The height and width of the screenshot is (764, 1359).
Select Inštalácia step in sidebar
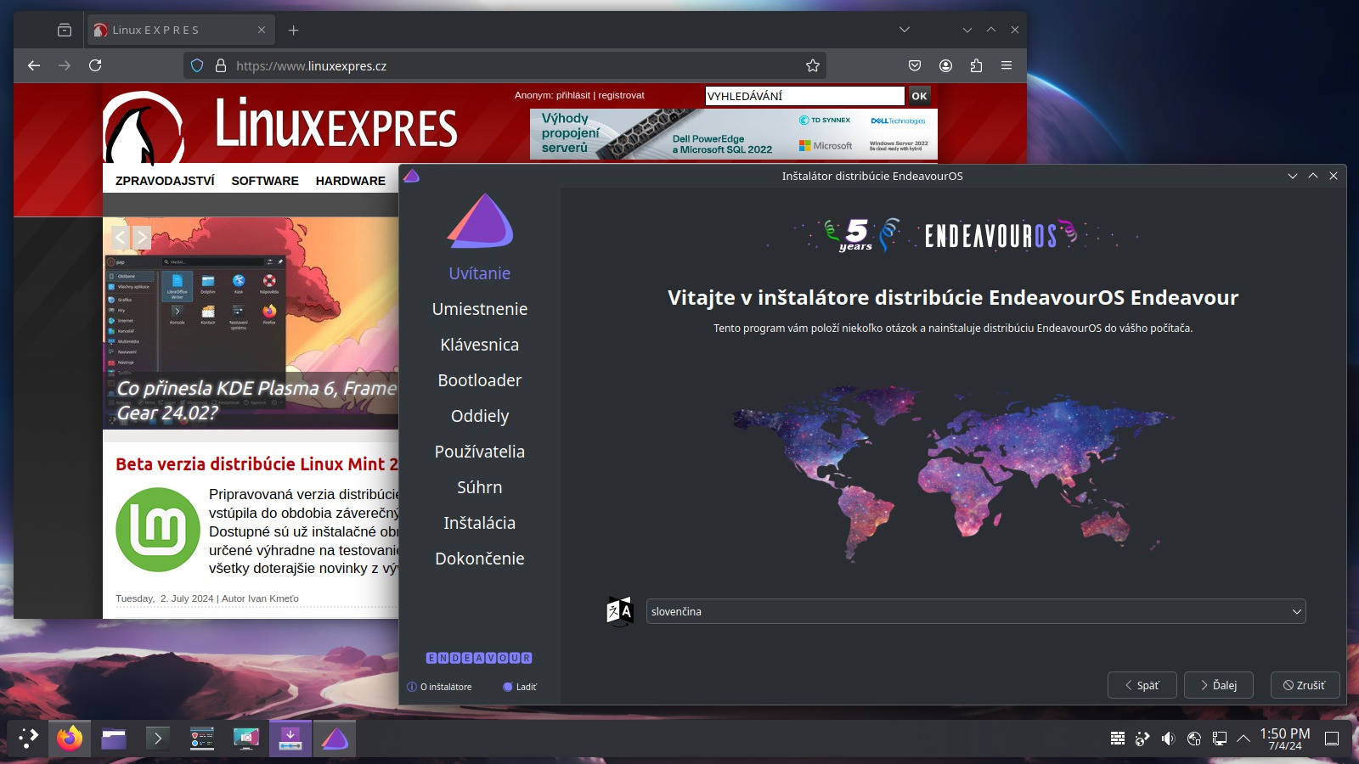click(x=480, y=523)
